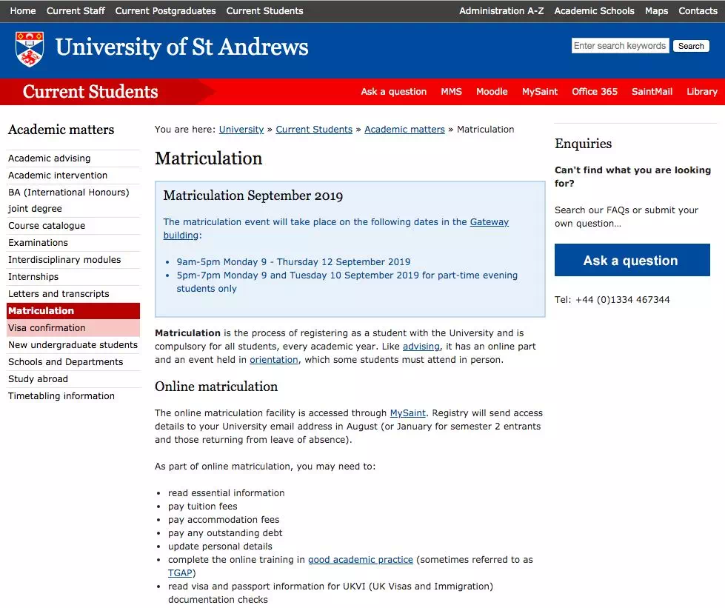Open Library in red bar

[x=701, y=92]
